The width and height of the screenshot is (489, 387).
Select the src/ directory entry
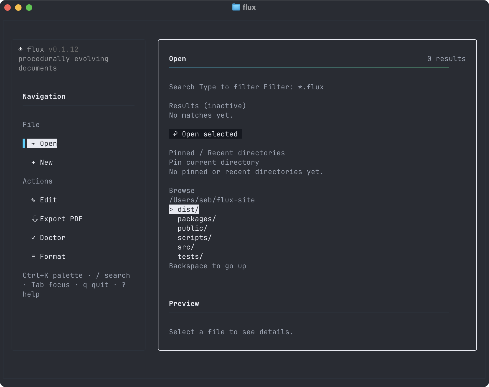tap(186, 247)
